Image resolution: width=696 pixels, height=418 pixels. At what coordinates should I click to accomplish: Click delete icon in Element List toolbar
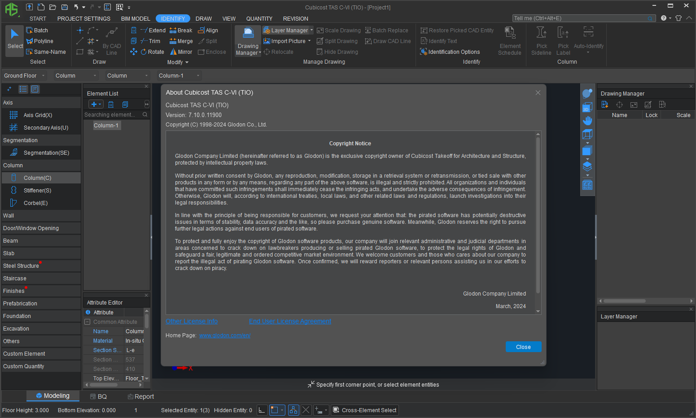coord(111,104)
